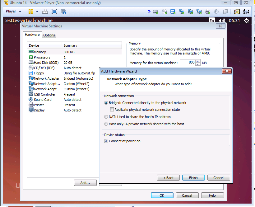The height and width of the screenshot is (207, 255).
Task: Click the printer device icon on the toolbar
Action: point(208,11)
